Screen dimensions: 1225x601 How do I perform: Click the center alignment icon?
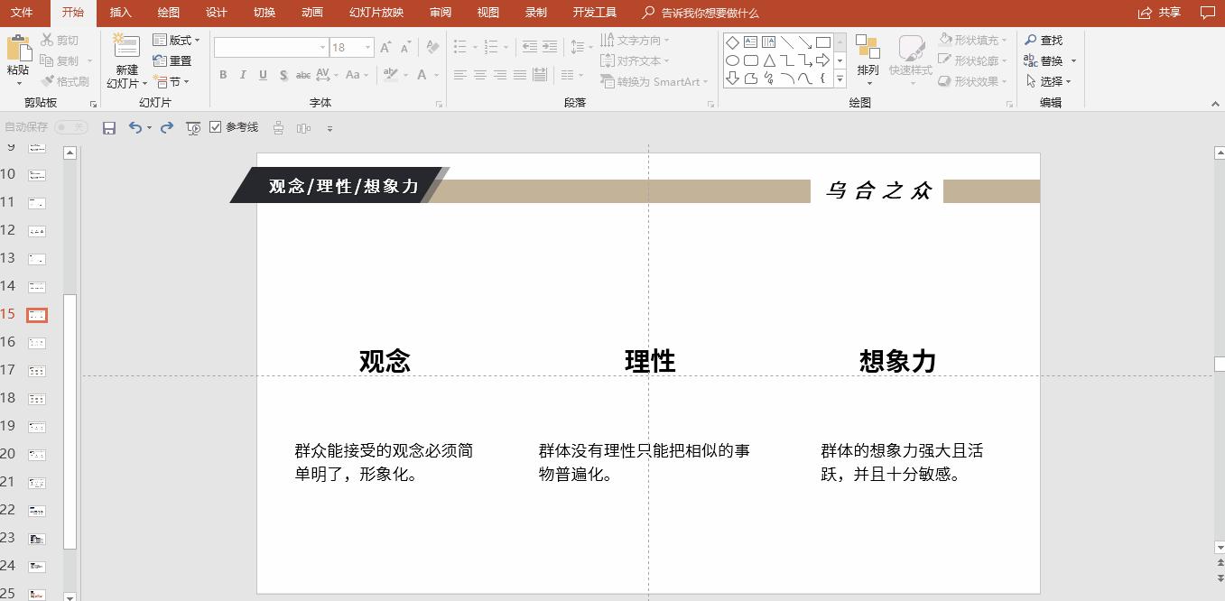(480, 76)
